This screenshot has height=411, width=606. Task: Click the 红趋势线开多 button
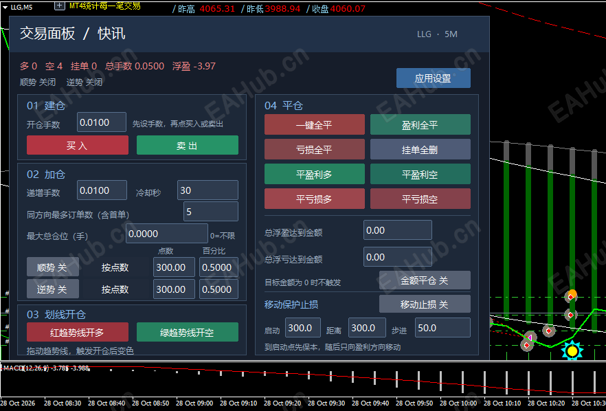(77, 332)
